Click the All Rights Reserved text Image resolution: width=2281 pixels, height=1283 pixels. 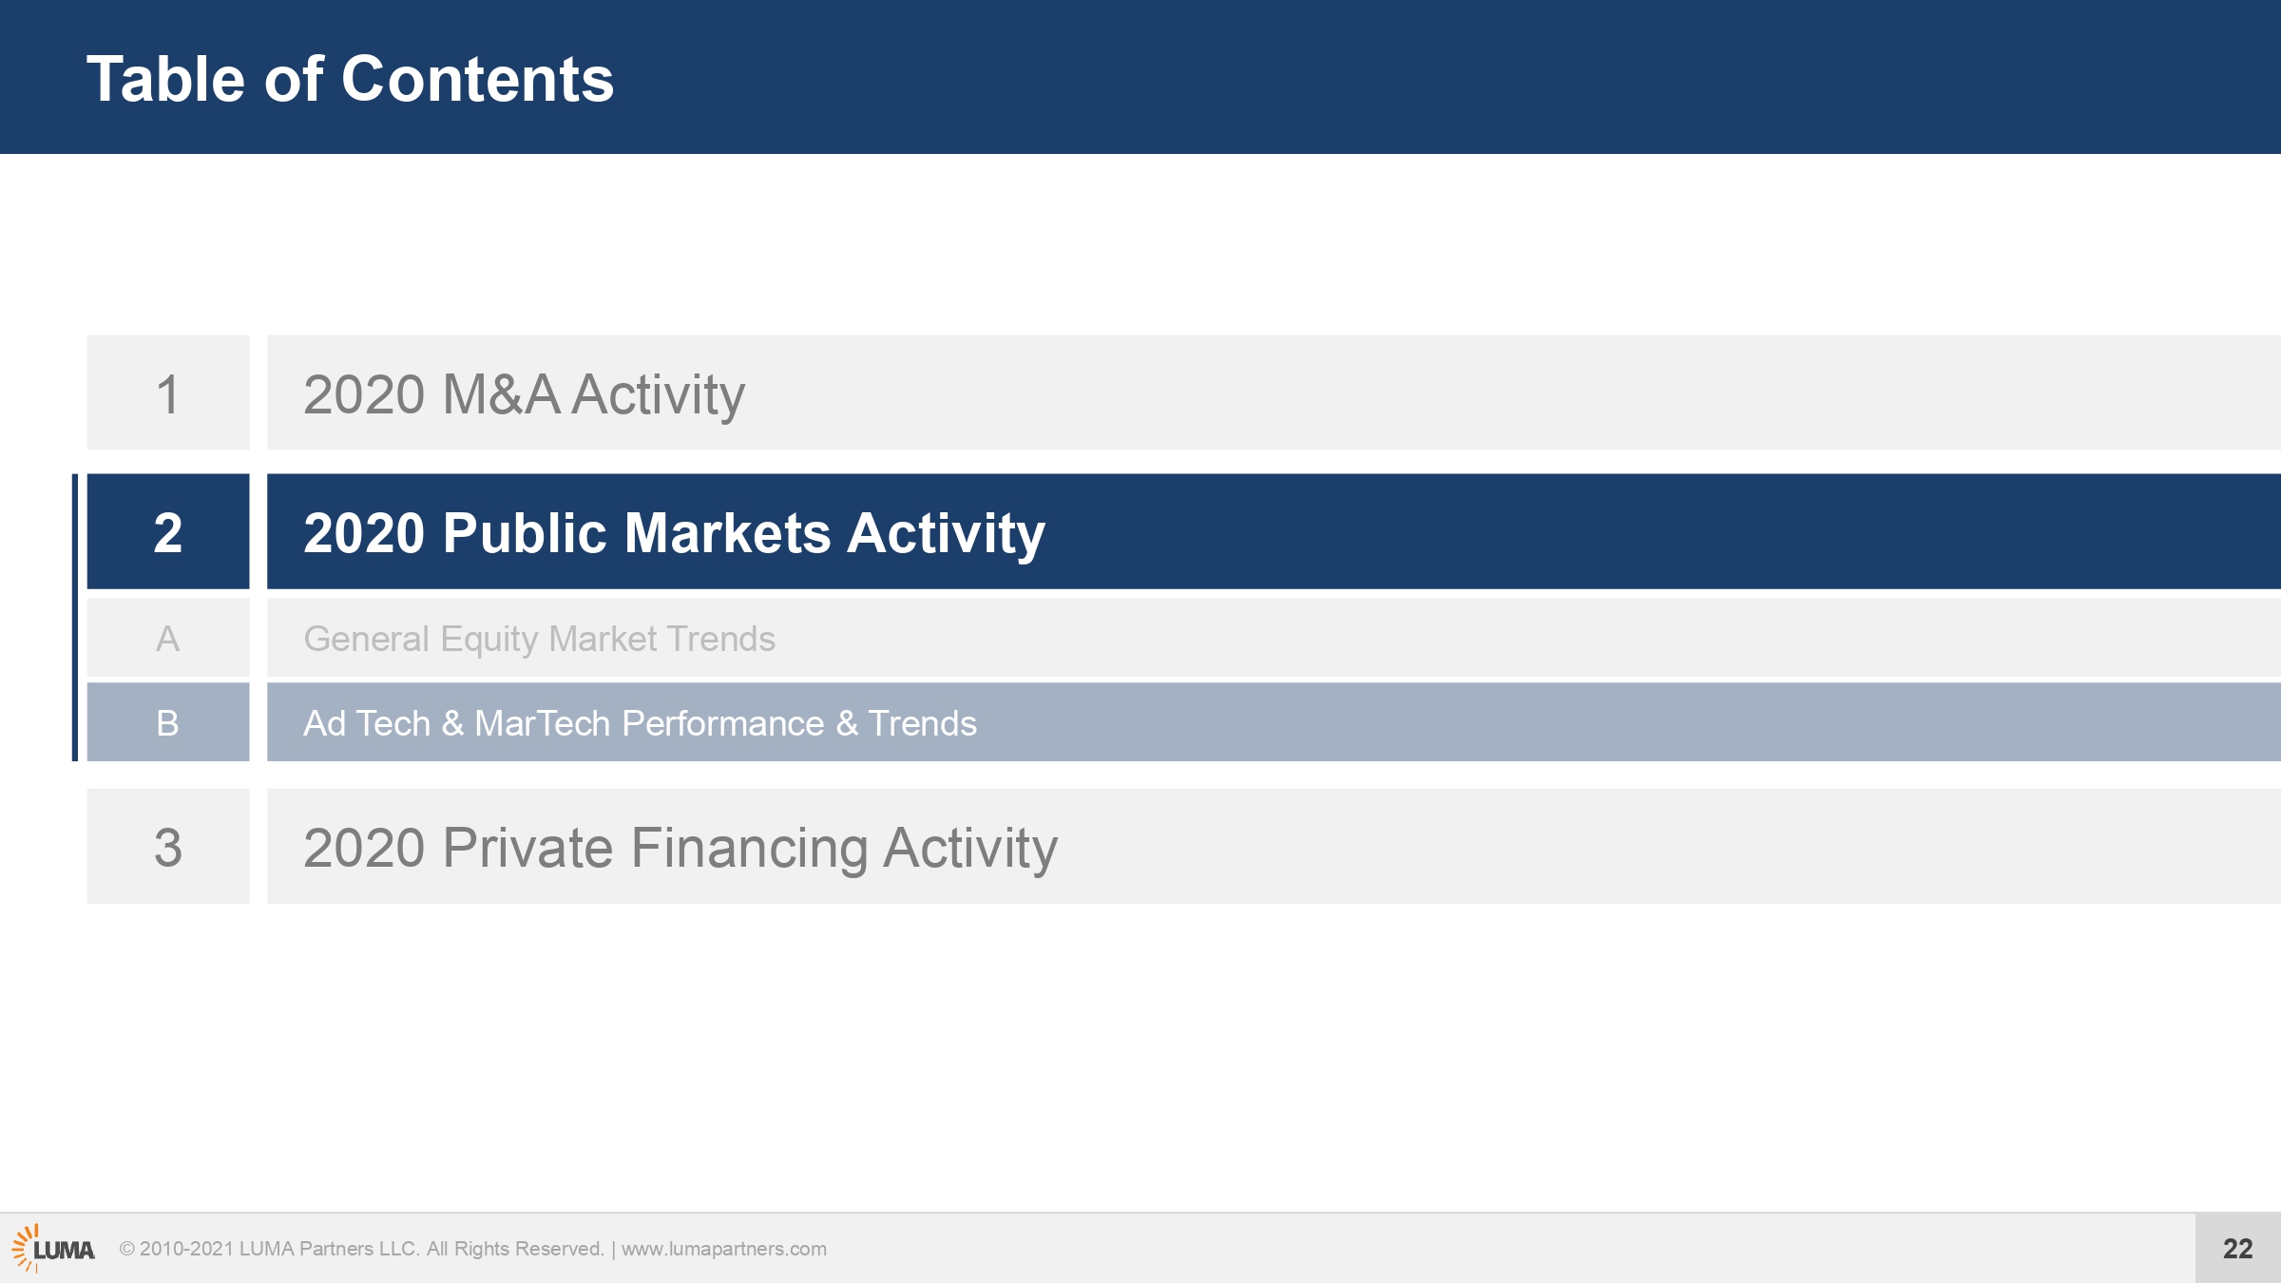pos(515,1249)
